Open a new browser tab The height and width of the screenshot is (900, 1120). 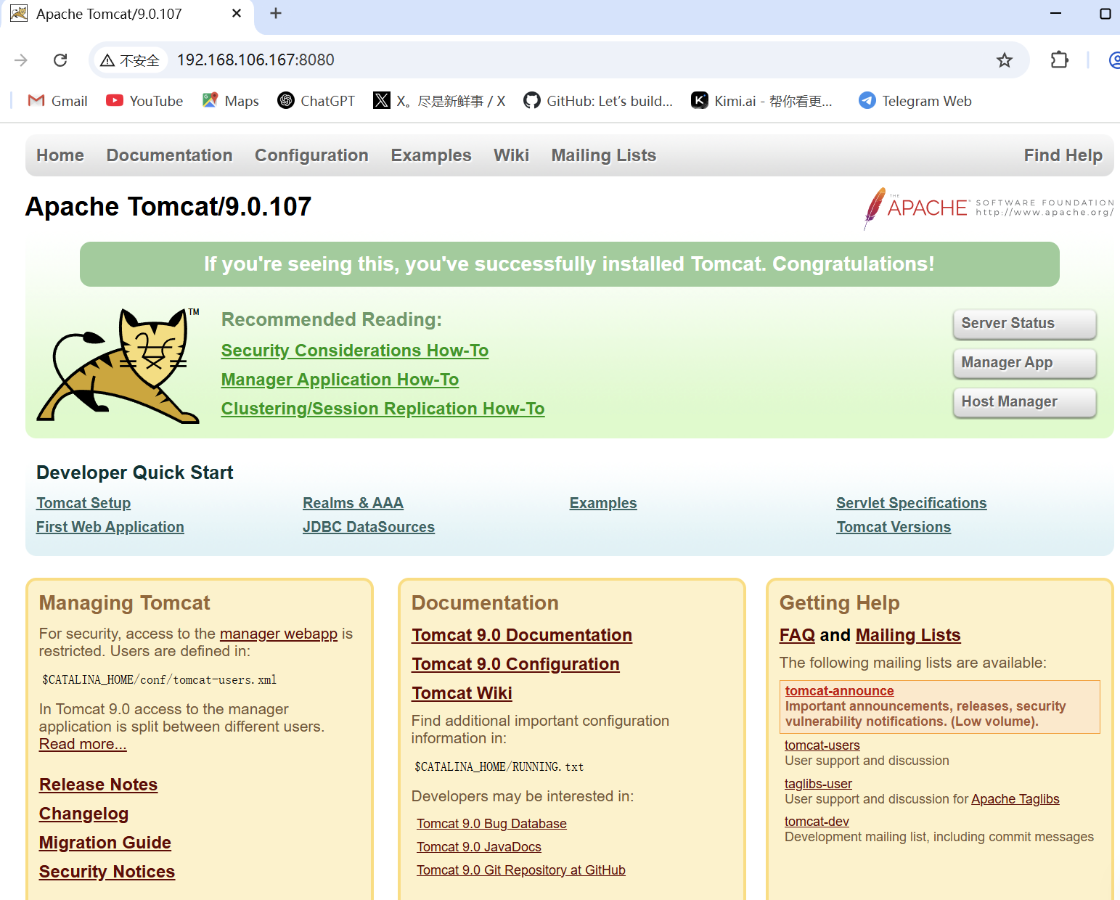(x=276, y=13)
